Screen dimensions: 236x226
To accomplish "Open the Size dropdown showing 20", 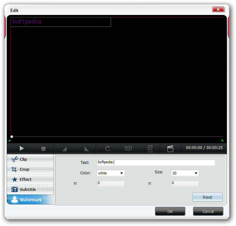I will 185,173.
